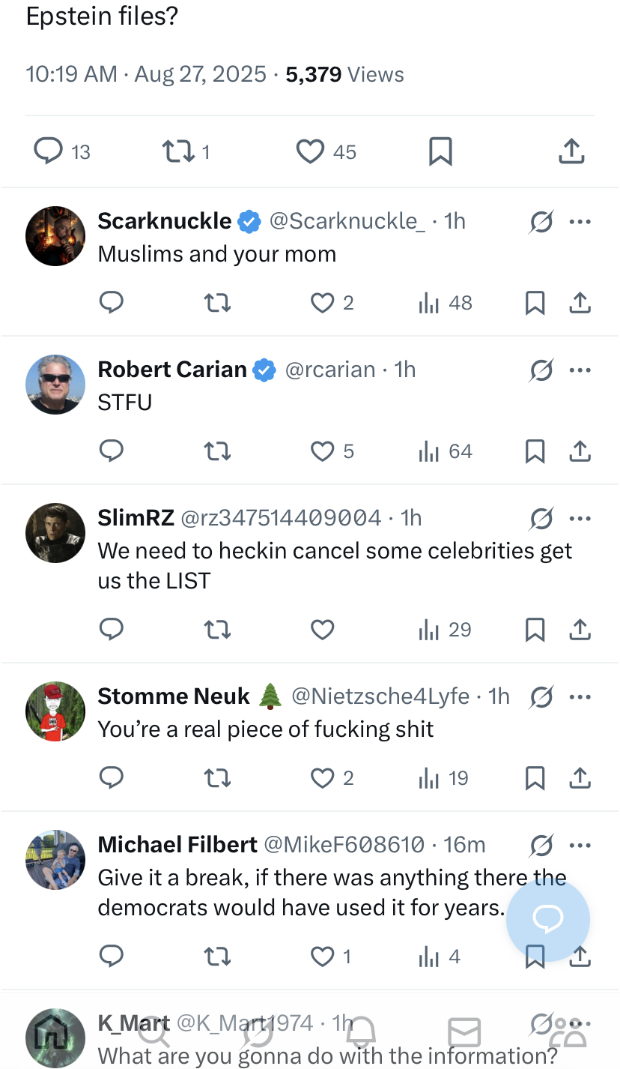Share the main post via upload icon
The width and height of the screenshot is (620, 1069).
[571, 151]
